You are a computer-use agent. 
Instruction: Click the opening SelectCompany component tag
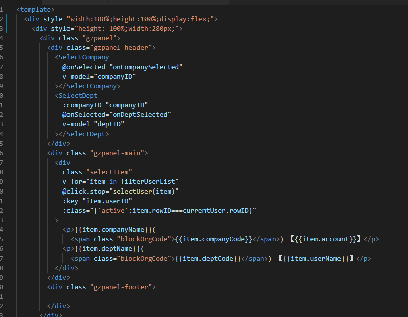tap(82, 57)
